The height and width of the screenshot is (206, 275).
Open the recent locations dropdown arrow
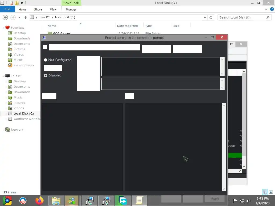(x=19, y=17)
